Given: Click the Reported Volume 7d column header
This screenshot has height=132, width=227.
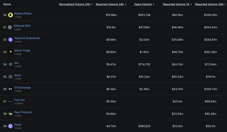Looking at the screenshot, I should [x=176, y=4].
